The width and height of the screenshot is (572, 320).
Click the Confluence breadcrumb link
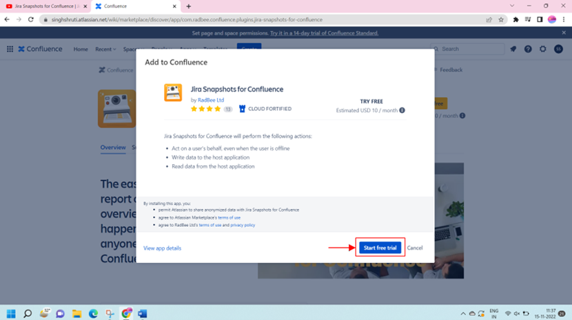pos(116,70)
